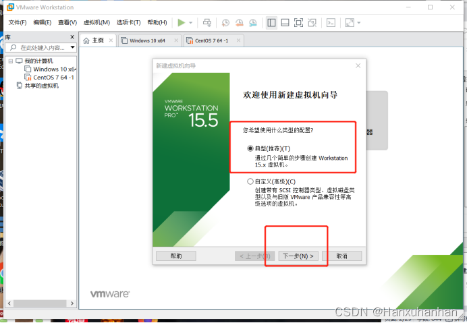This screenshot has width=467, height=323.
Task: Toggle the show library sidebar icon
Action: pyautogui.click(x=271, y=23)
